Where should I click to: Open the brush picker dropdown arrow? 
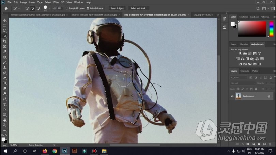[49, 9]
